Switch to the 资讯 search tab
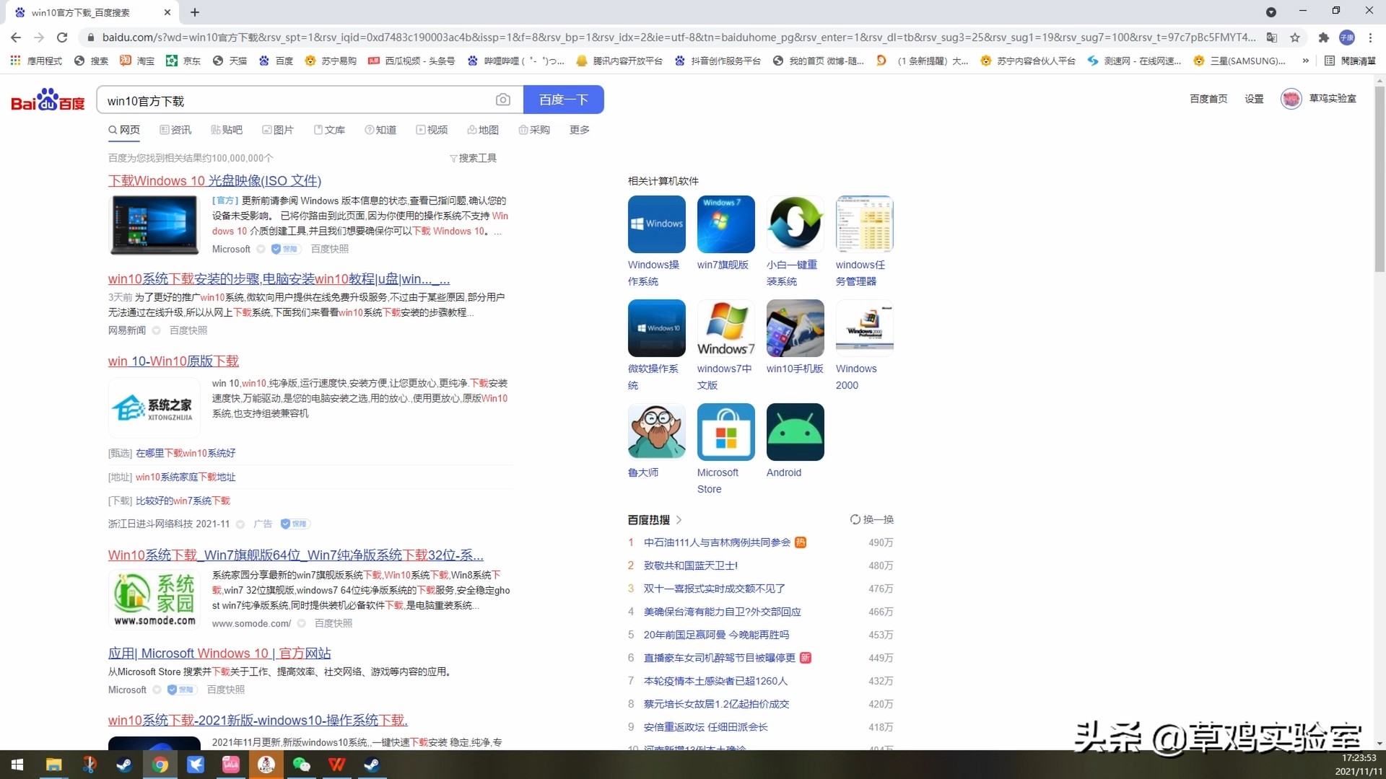1386x779 pixels. pyautogui.click(x=175, y=130)
